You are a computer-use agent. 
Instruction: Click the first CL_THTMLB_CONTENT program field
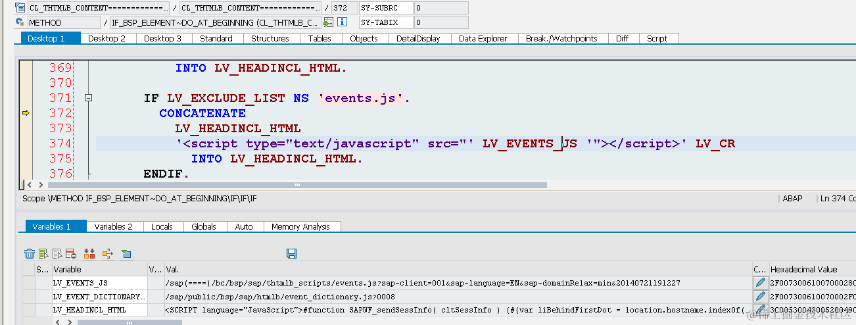click(98, 8)
